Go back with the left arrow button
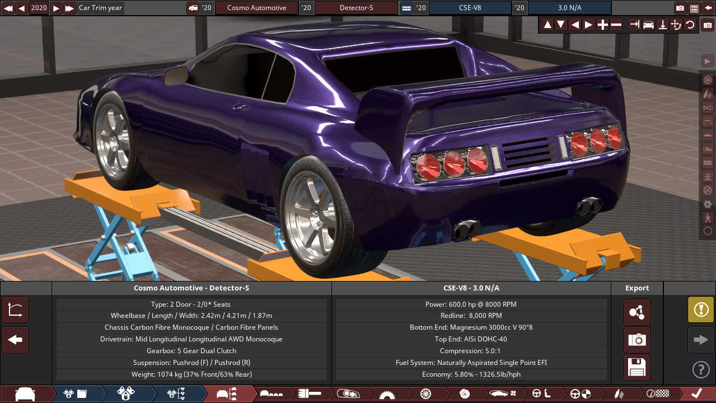This screenshot has height=403, width=716. pos(15,340)
